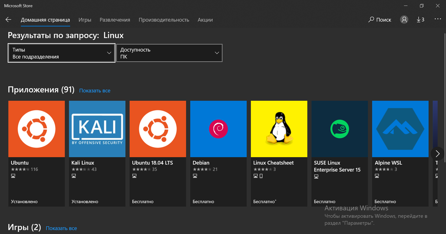The width and height of the screenshot is (446, 234).
Task: Click Ubuntu star rating 116
Action: tap(25, 169)
